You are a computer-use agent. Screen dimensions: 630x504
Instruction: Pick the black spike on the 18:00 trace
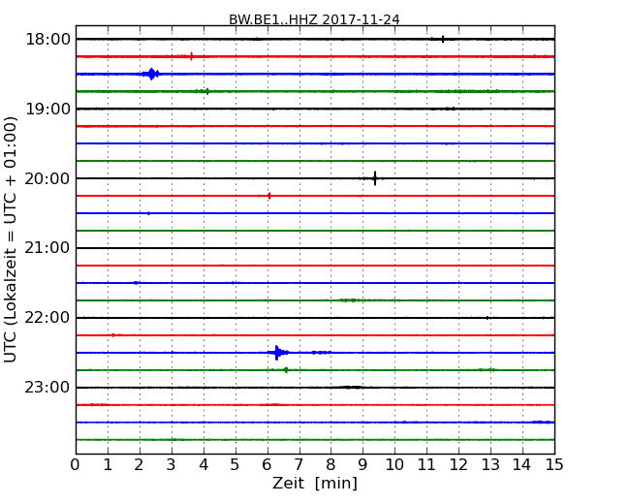443,39
